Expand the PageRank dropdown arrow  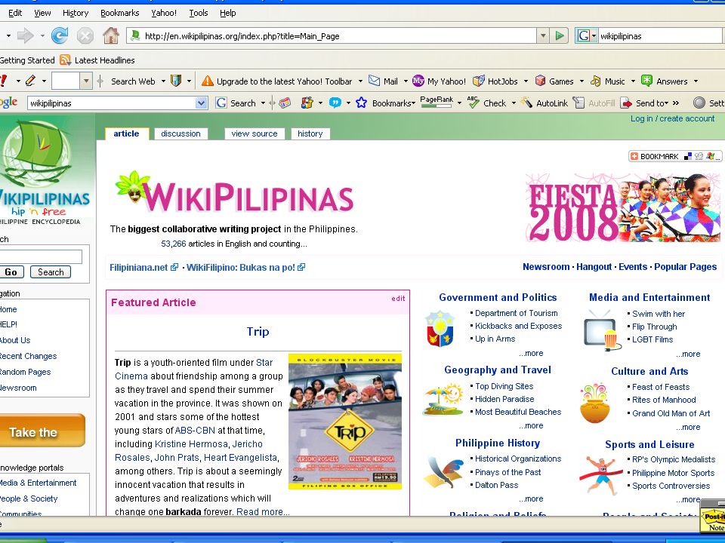click(x=459, y=103)
